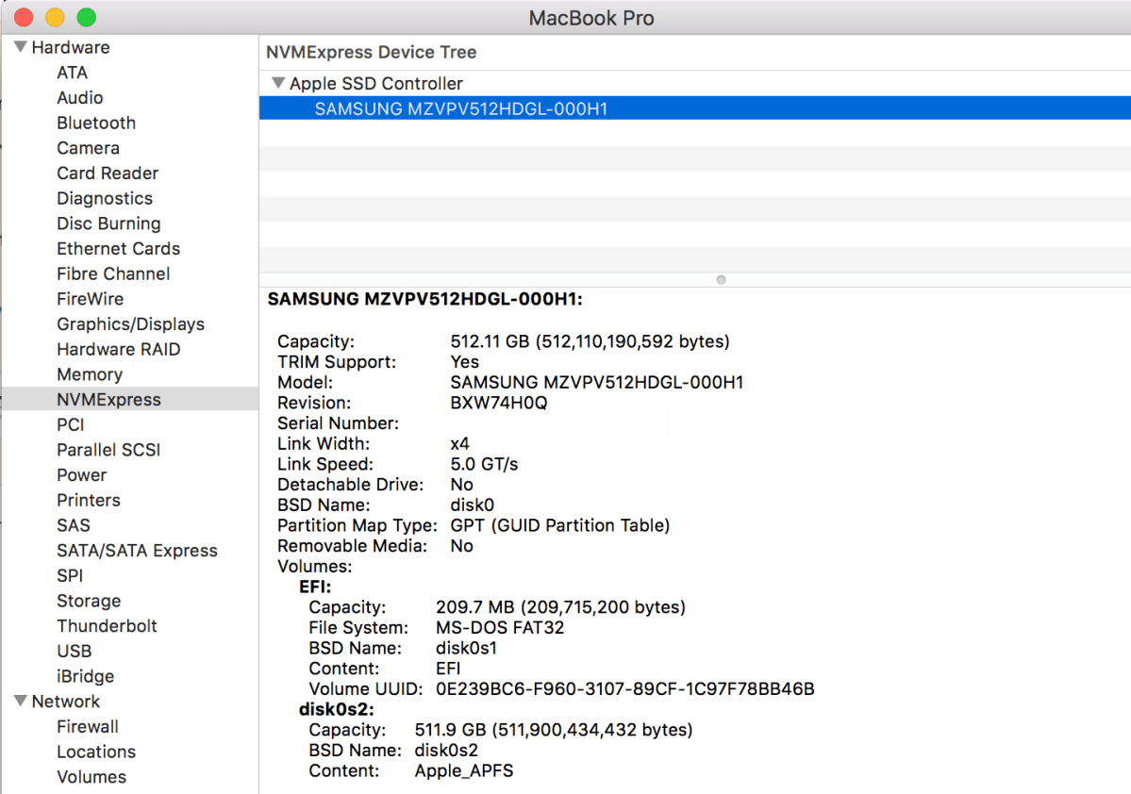Collapse the Hardware section triangle
Viewport: 1131px width, 794px height.
(x=20, y=47)
